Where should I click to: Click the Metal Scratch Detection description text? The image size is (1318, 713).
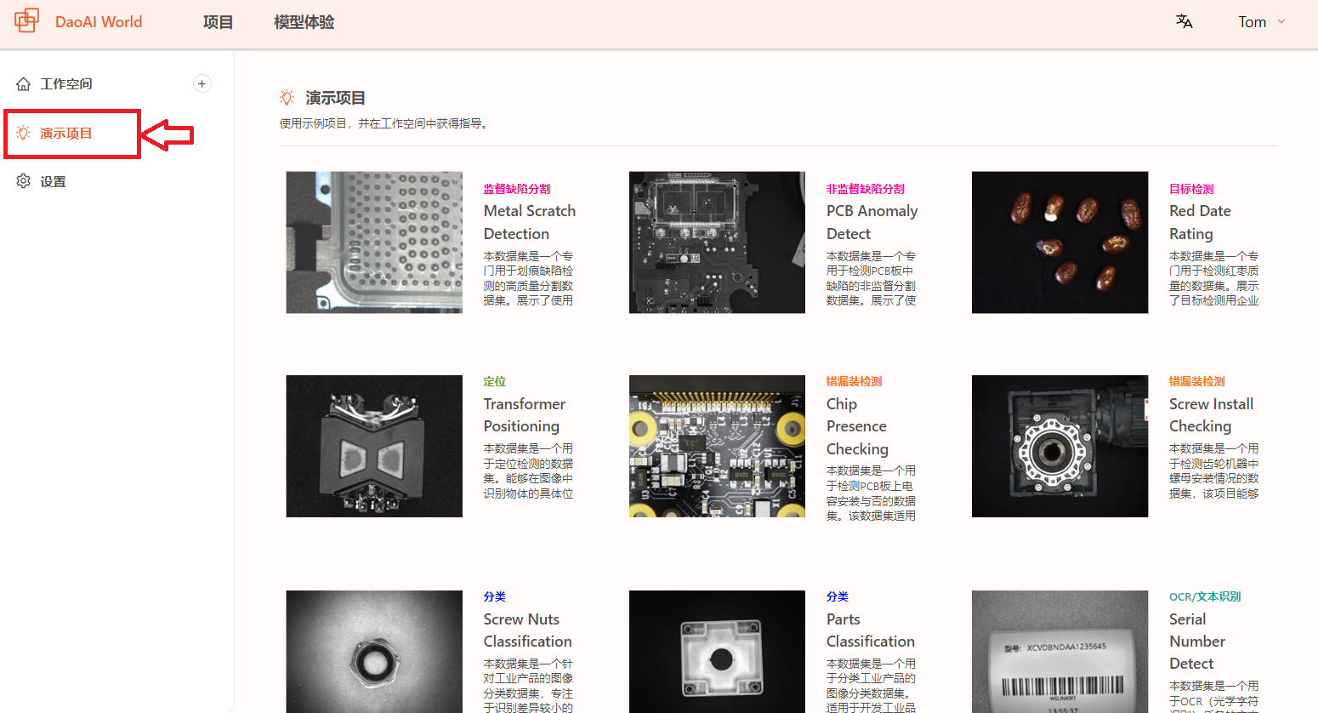click(528, 278)
